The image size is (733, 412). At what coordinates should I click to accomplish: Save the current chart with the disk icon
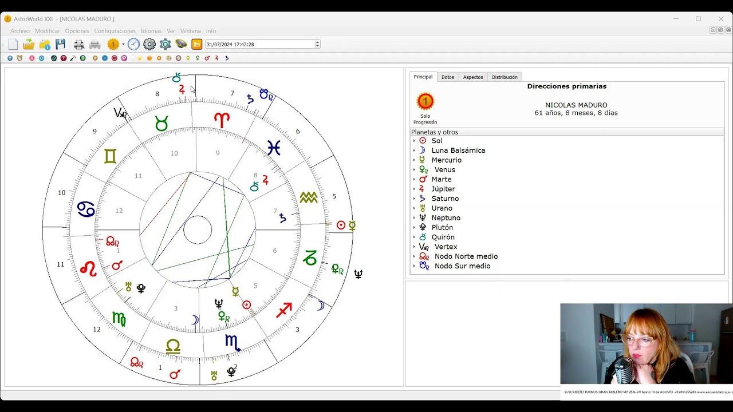coord(60,43)
